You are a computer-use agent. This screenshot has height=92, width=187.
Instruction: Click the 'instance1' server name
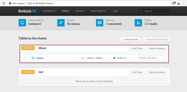tap(35, 24)
